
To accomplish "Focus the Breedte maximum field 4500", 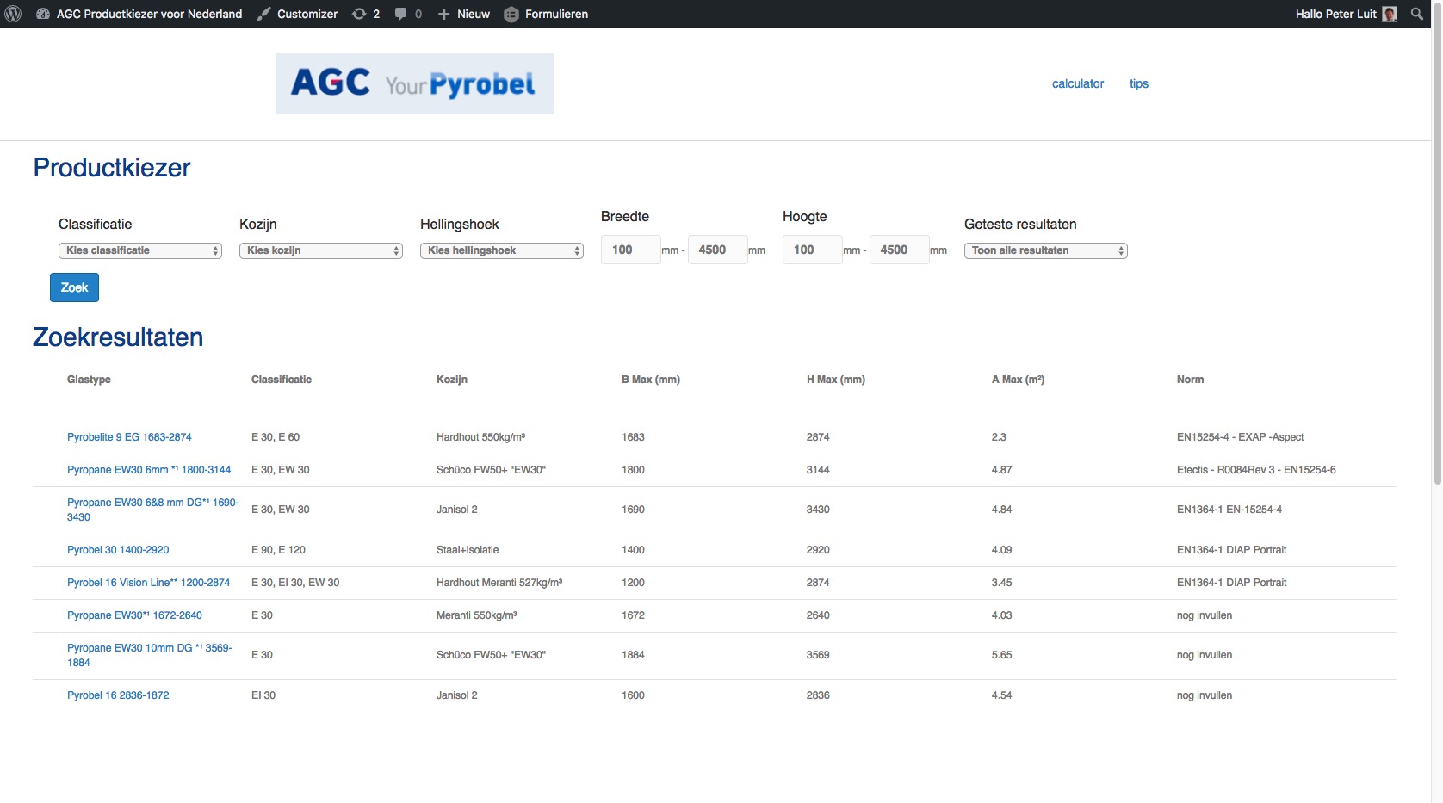I will point(718,250).
